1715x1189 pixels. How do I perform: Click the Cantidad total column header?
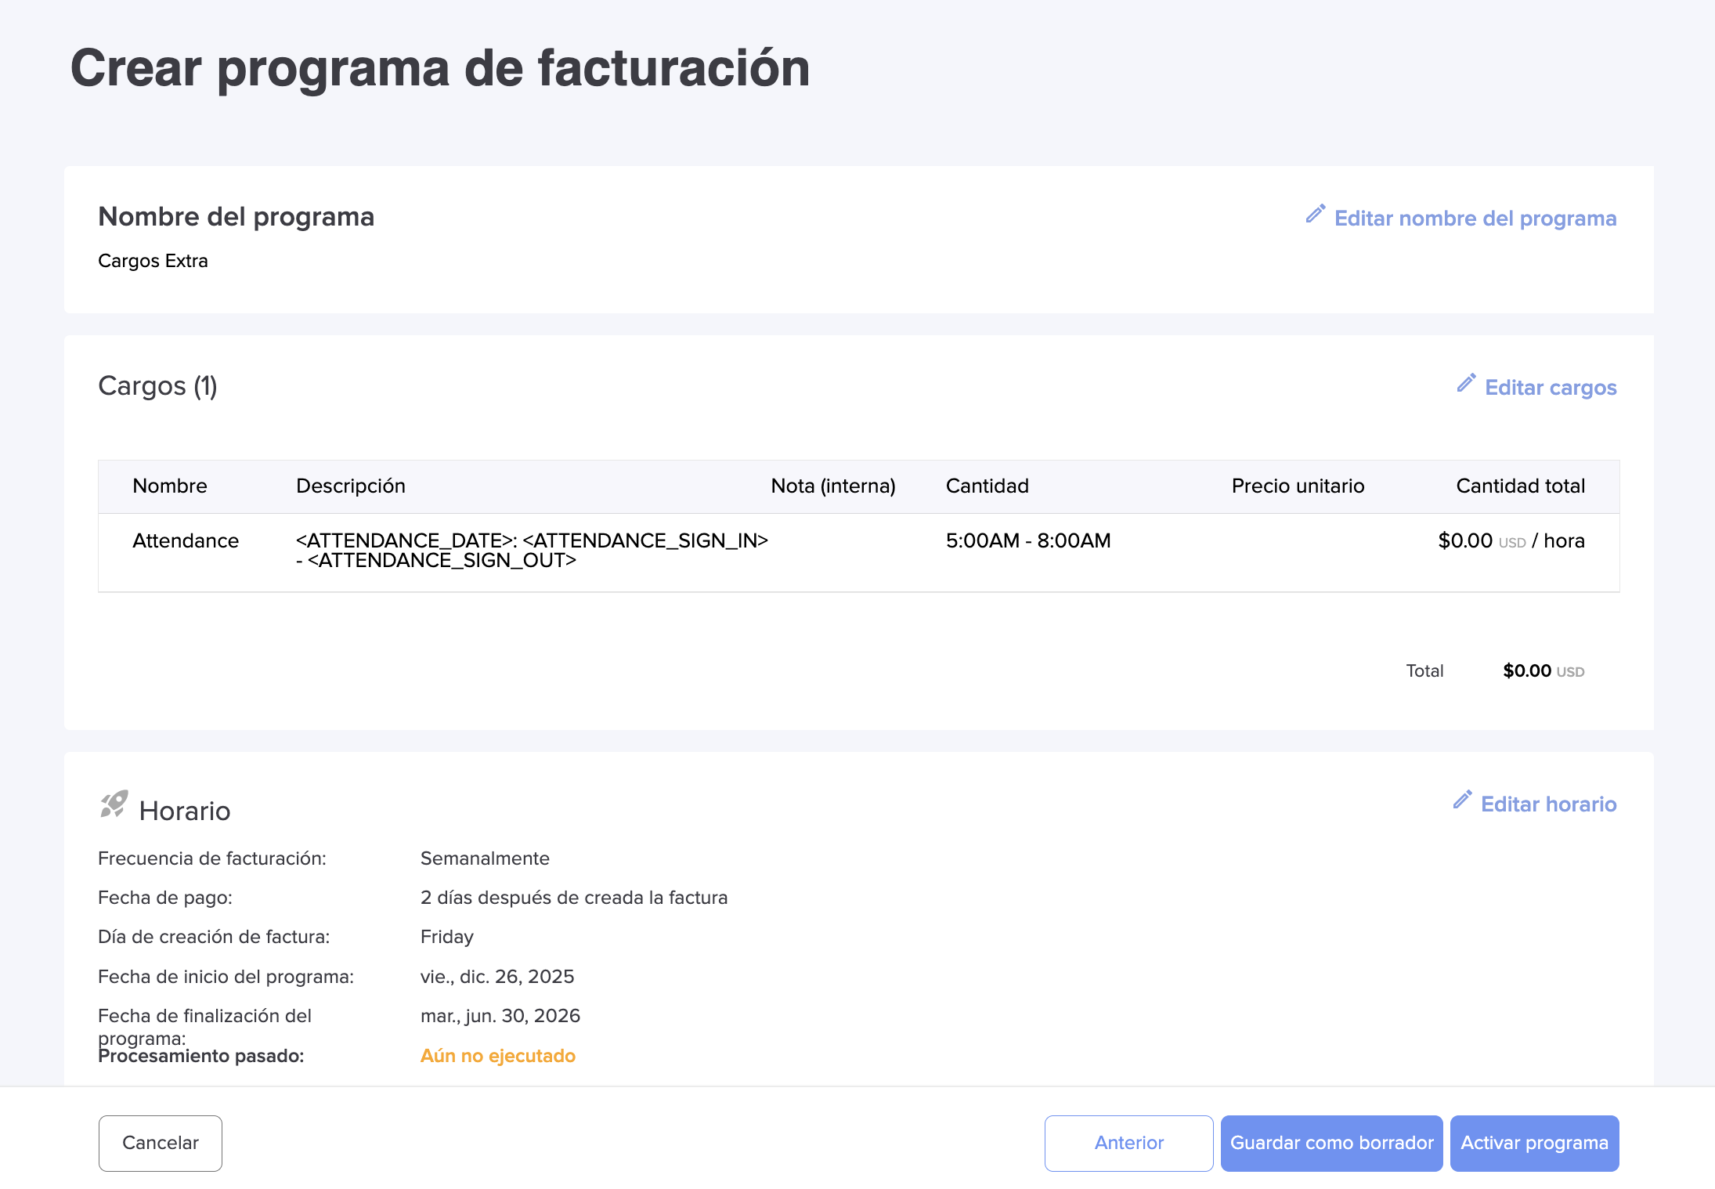point(1520,486)
